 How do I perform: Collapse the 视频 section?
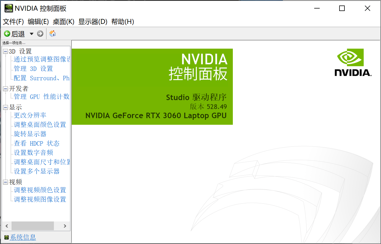5,182
